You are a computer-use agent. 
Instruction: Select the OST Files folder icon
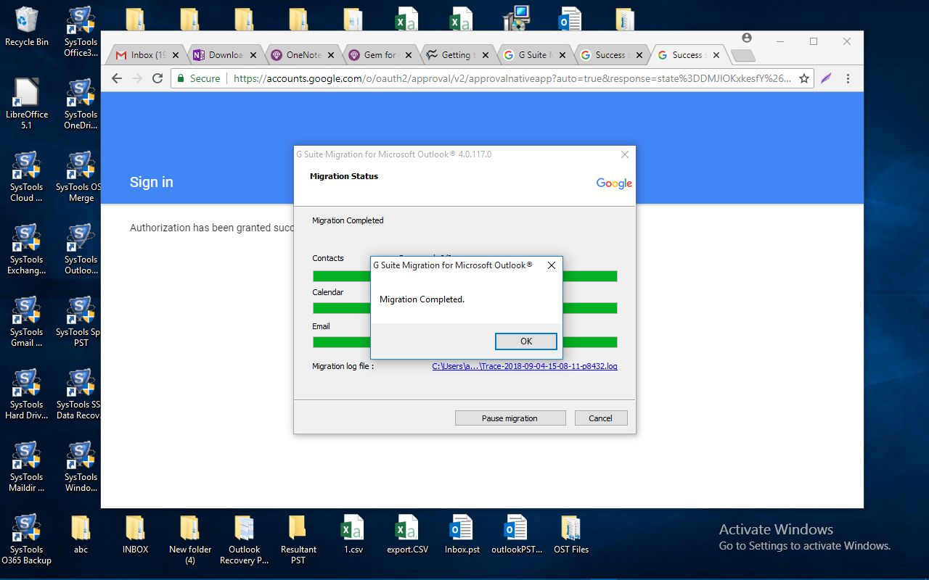[570, 534]
